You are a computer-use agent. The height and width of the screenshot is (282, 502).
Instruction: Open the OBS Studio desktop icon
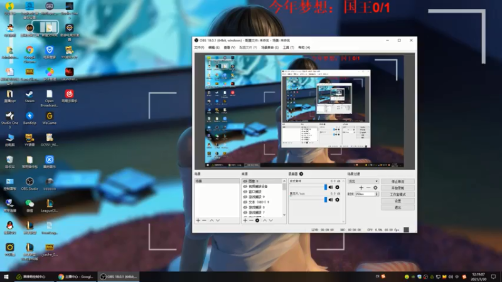pyautogui.click(x=29, y=184)
